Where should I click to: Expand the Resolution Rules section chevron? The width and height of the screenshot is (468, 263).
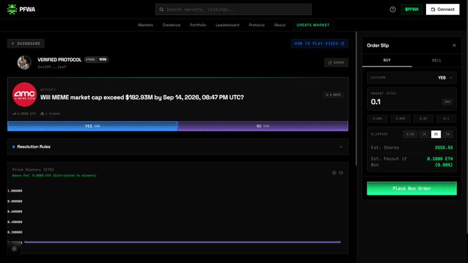tap(341, 147)
